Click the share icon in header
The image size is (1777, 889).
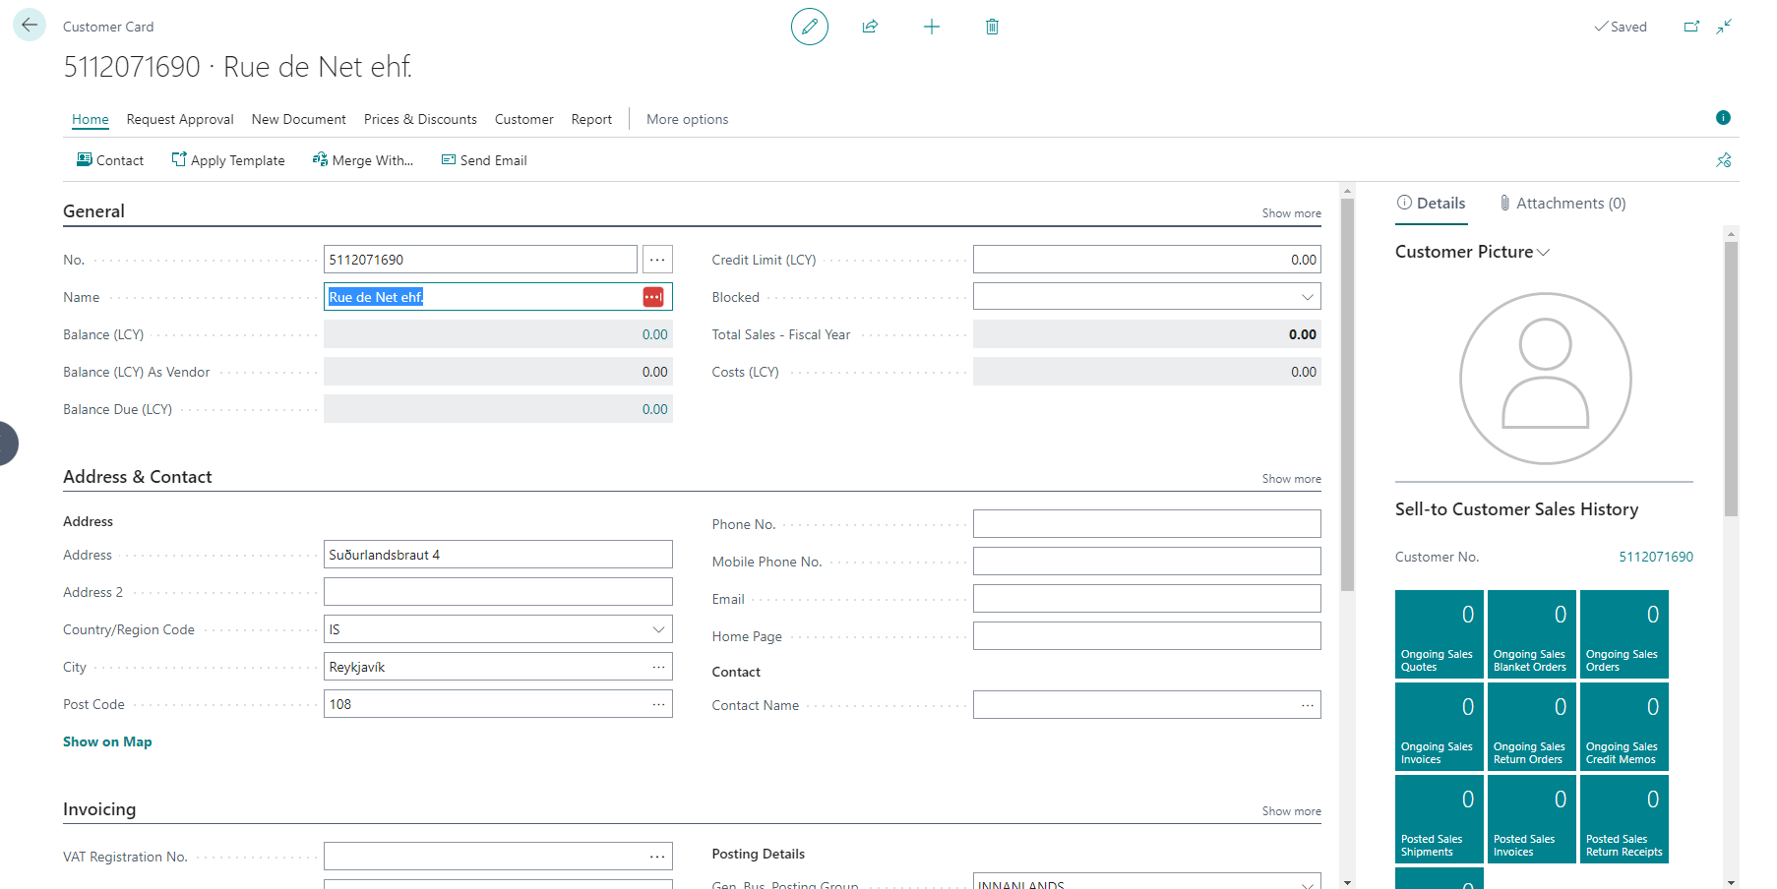[x=870, y=27]
